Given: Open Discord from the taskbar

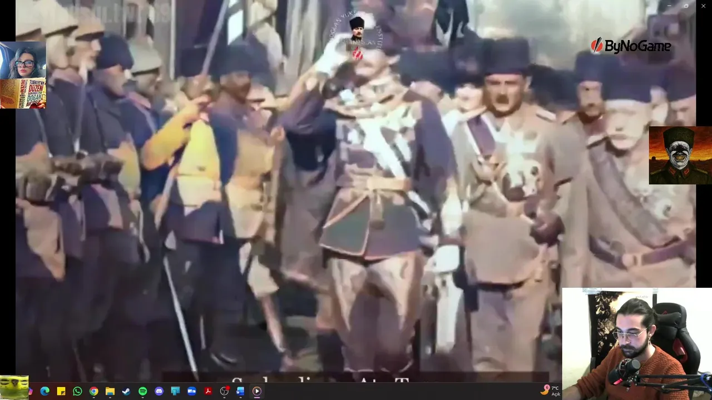Looking at the screenshot, I should click(159, 391).
